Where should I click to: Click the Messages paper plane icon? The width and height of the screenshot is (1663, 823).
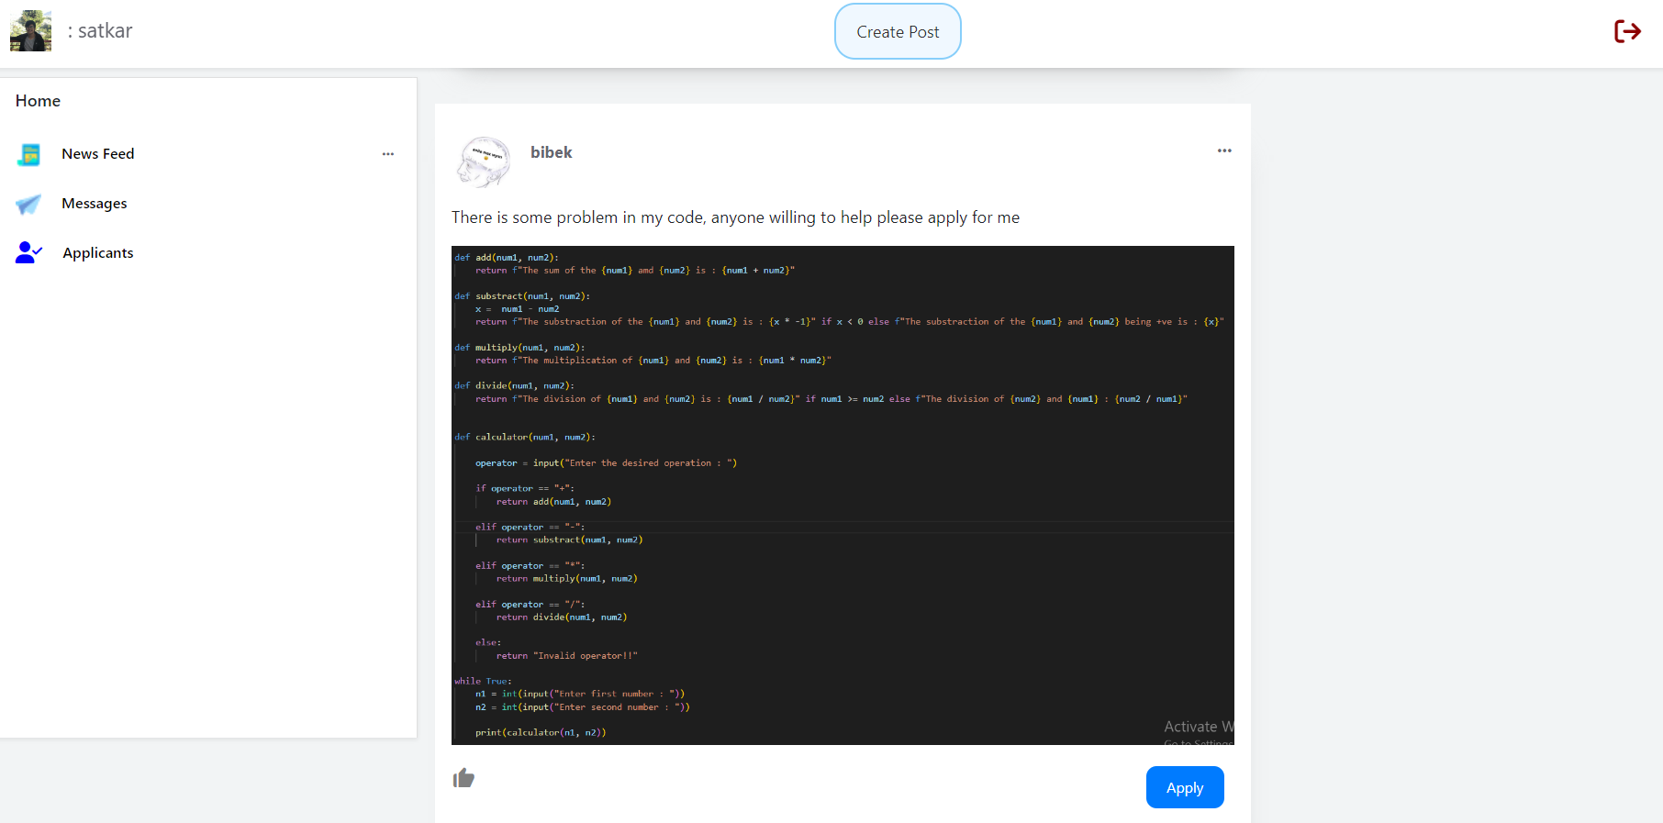point(29,204)
